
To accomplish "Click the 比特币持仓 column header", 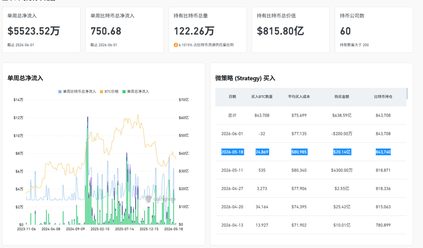I will tap(383, 97).
